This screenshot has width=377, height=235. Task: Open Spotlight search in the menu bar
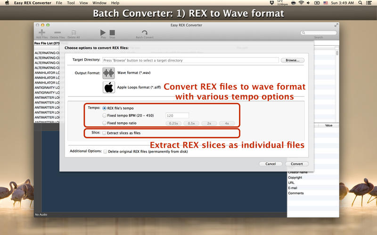[360, 3]
